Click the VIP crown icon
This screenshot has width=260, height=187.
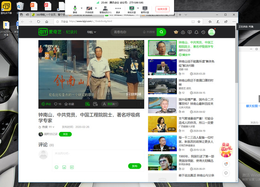click(x=176, y=32)
